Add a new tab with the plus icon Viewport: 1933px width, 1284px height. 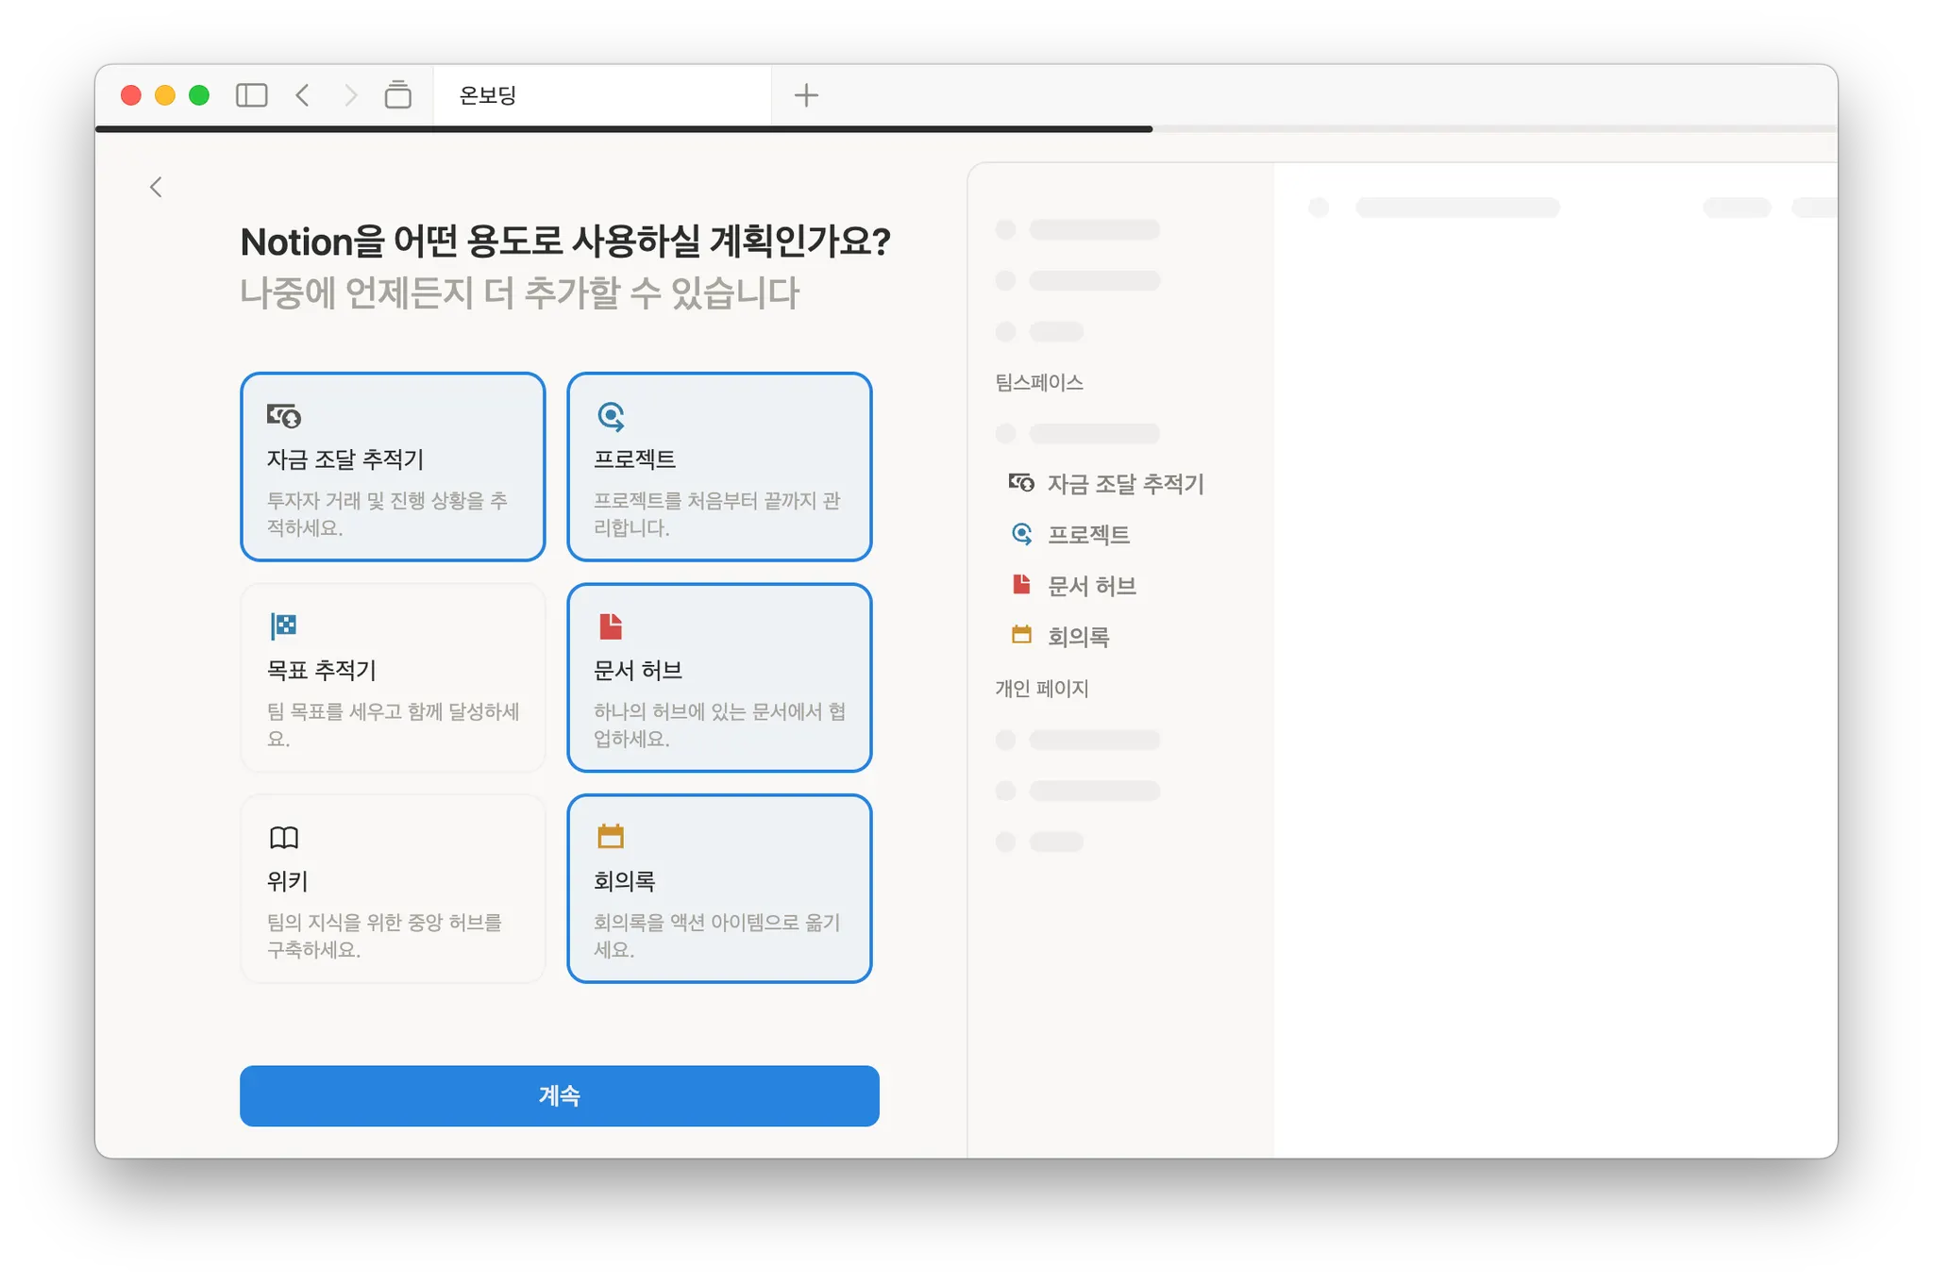(x=806, y=95)
